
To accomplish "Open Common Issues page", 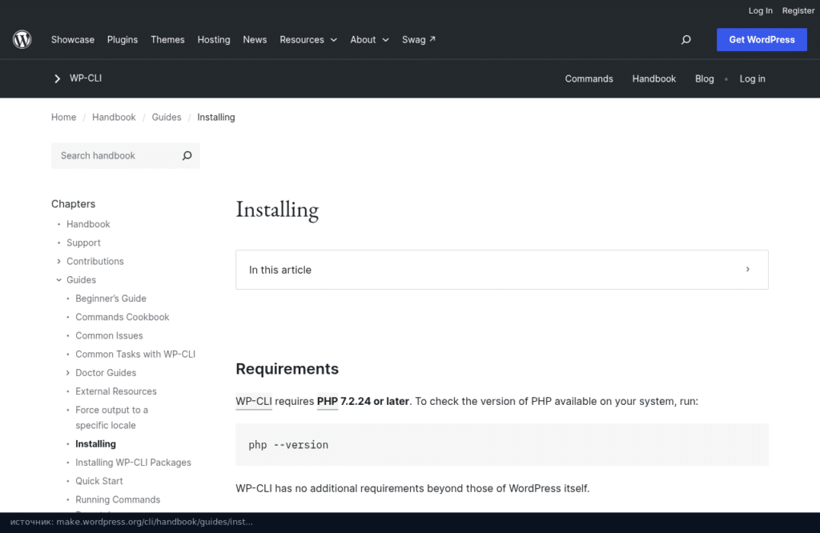I will pos(109,335).
